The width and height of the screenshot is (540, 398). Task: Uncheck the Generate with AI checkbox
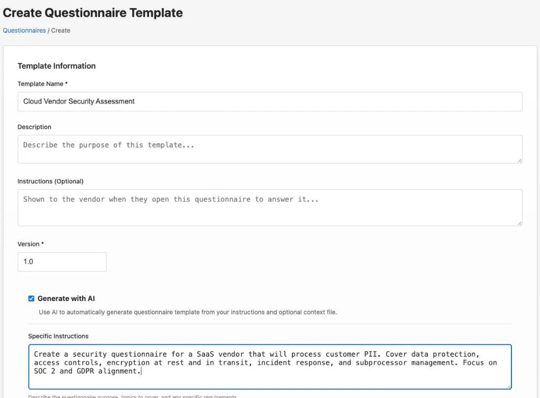click(x=31, y=298)
